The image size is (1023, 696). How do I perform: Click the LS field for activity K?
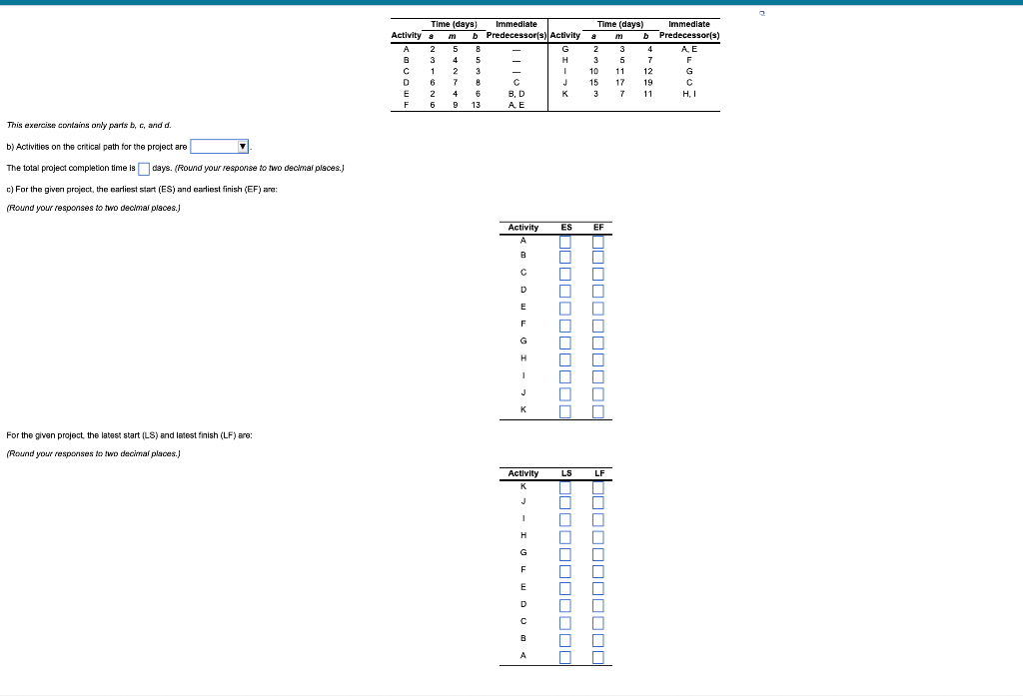(565, 488)
